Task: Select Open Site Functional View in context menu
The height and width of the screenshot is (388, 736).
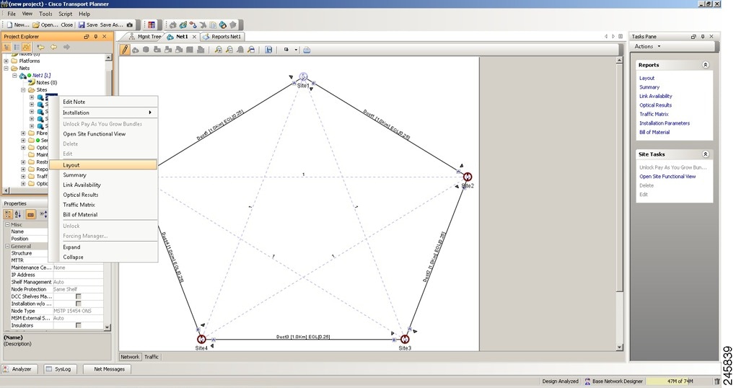Action: coord(103,133)
